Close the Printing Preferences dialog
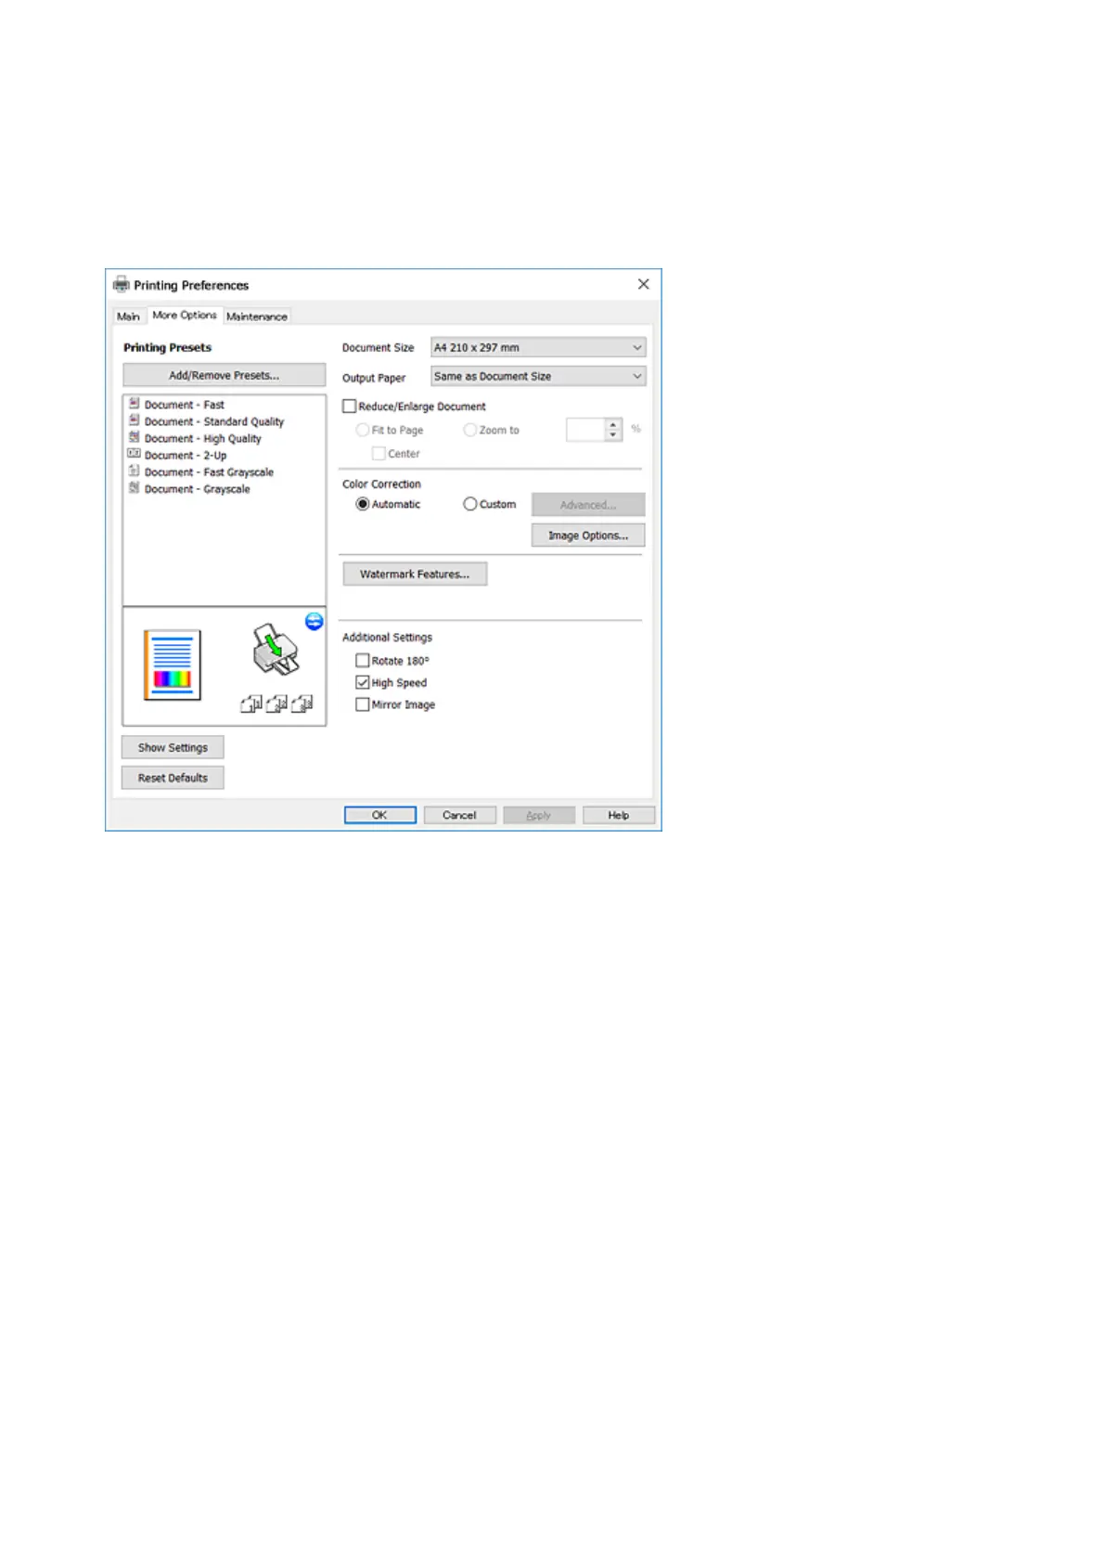The height and width of the screenshot is (1563, 1104). [x=643, y=284]
